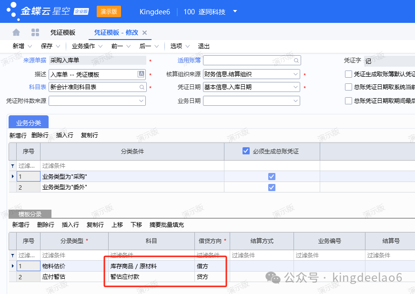Expand the 核算组织来源 dropdown
Screen dimensions: 415x294
coord(295,74)
